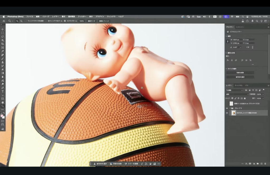
Task: Select the Move tool in the toolbar
Action: (3, 29)
